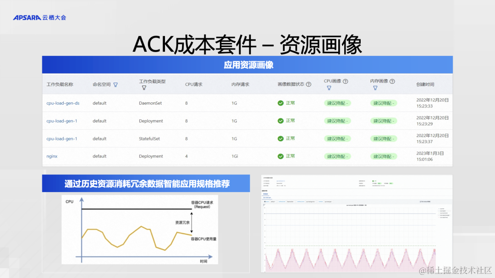The width and height of the screenshot is (495, 278).
Task: Click the CPU request value 4
Action: (x=186, y=156)
